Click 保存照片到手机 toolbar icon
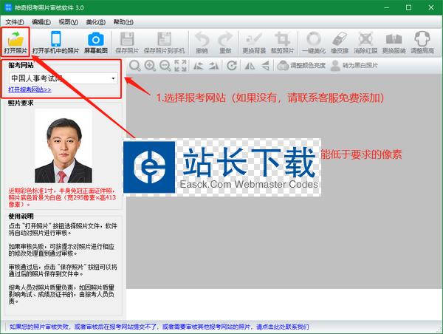 point(162,43)
